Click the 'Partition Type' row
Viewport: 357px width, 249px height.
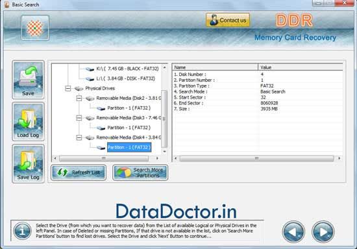[x=258, y=86]
